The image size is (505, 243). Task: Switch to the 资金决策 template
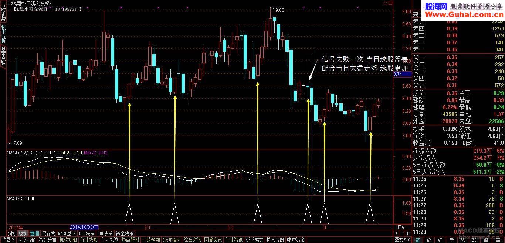[125, 233]
